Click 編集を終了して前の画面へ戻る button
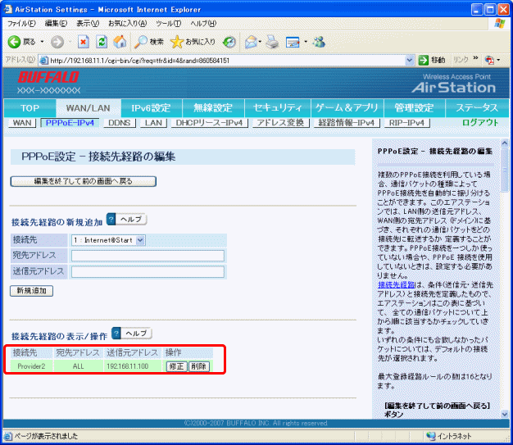 click(x=83, y=180)
